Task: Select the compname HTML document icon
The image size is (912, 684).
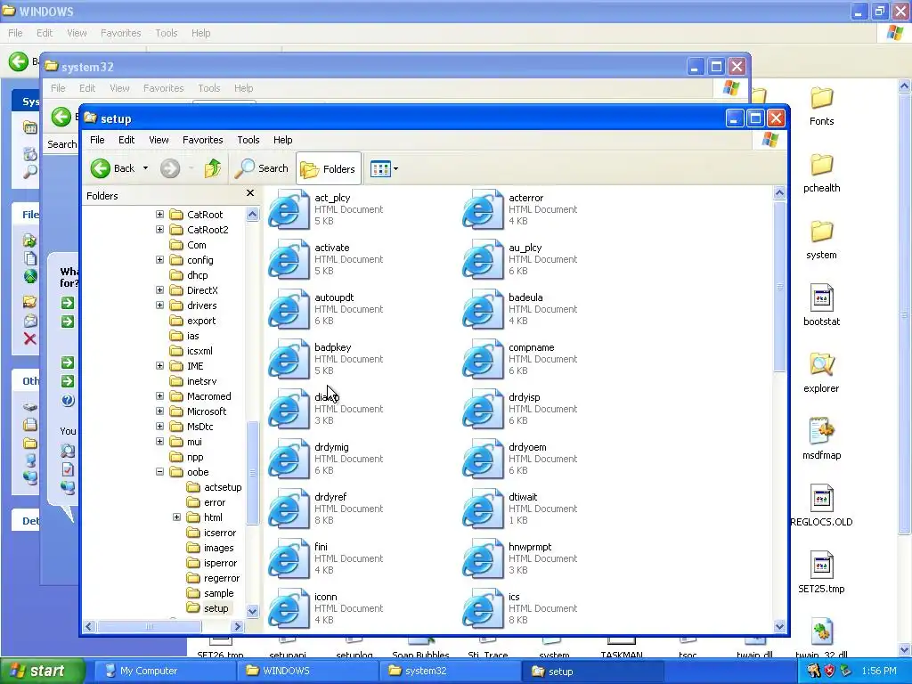Action: tap(483, 359)
